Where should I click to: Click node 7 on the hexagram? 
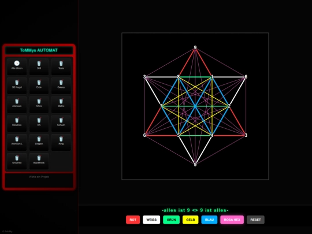[161, 106]
